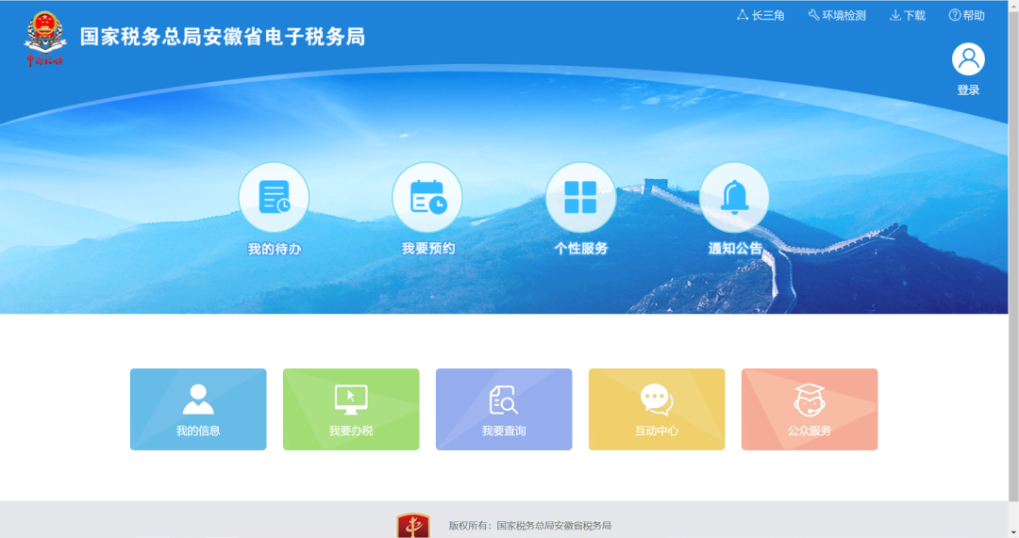Open the 我要办税 tile

(351, 410)
